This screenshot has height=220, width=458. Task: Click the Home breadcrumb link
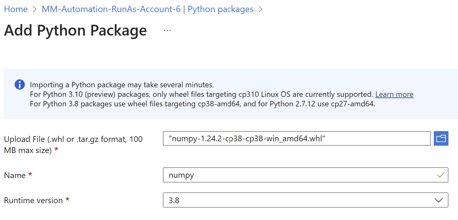(x=16, y=9)
